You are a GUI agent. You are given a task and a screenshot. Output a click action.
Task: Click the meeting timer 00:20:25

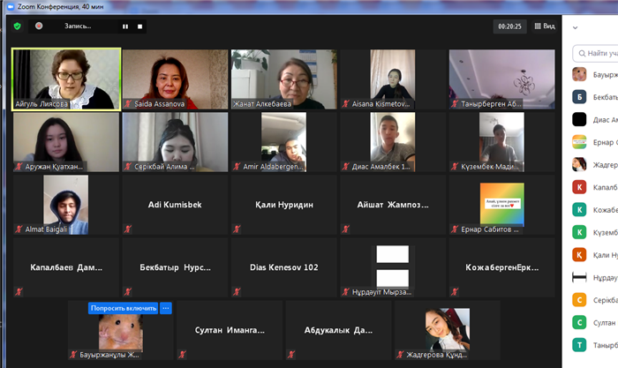(x=509, y=26)
